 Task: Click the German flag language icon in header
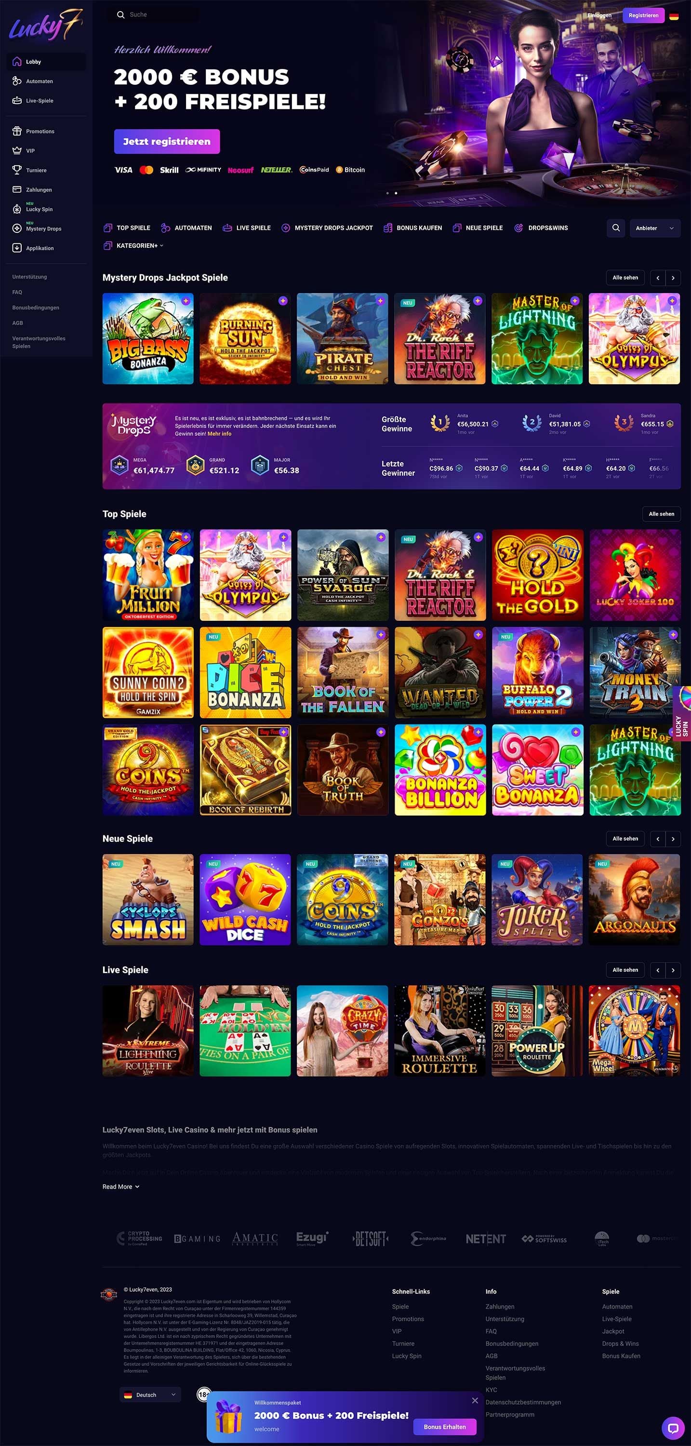[674, 16]
